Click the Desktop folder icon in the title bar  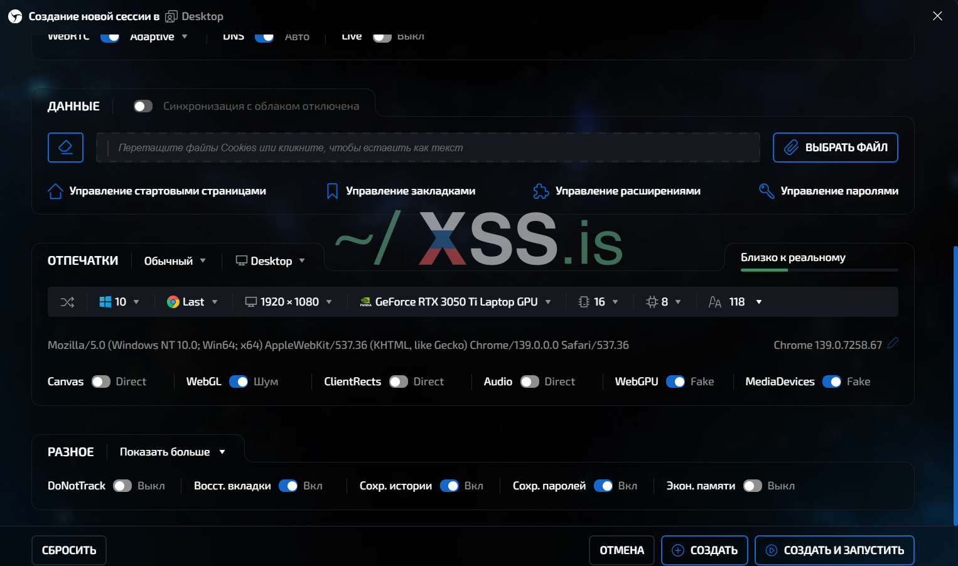click(x=171, y=16)
